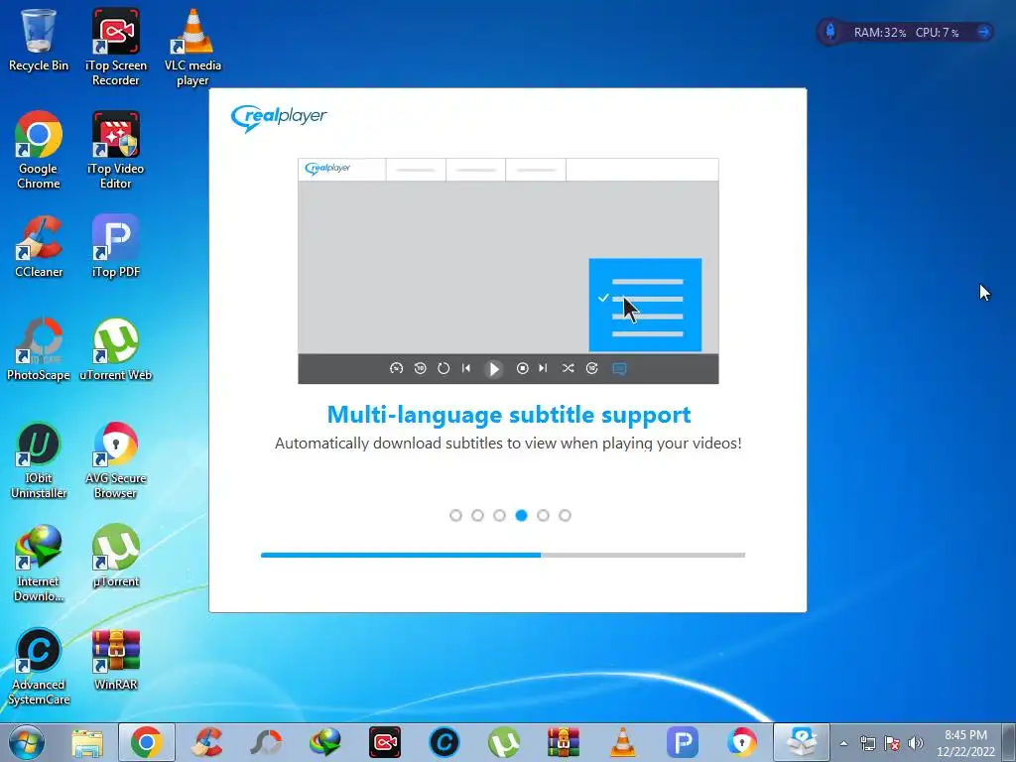Image resolution: width=1016 pixels, height=762 pixels.
Task: Go to third installer slide dot
Action: pyautogui.click(x=499, y=515)
